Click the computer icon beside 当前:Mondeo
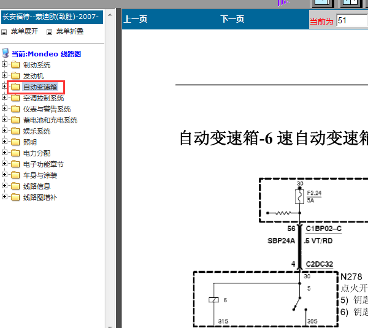 [6, 53]
